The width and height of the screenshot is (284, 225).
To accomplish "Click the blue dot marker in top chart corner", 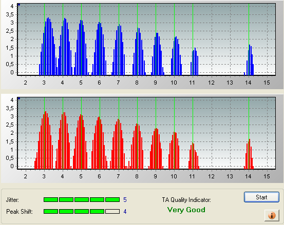I will pyautogui.click(x=19, y=5).
